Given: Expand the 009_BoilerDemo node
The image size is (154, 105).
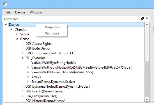Looking at the screenshot, I should tap(23, 48).
